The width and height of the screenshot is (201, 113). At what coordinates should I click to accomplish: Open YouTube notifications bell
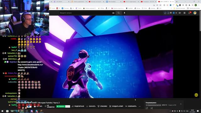pyautogui.click(x=189, y=13)
